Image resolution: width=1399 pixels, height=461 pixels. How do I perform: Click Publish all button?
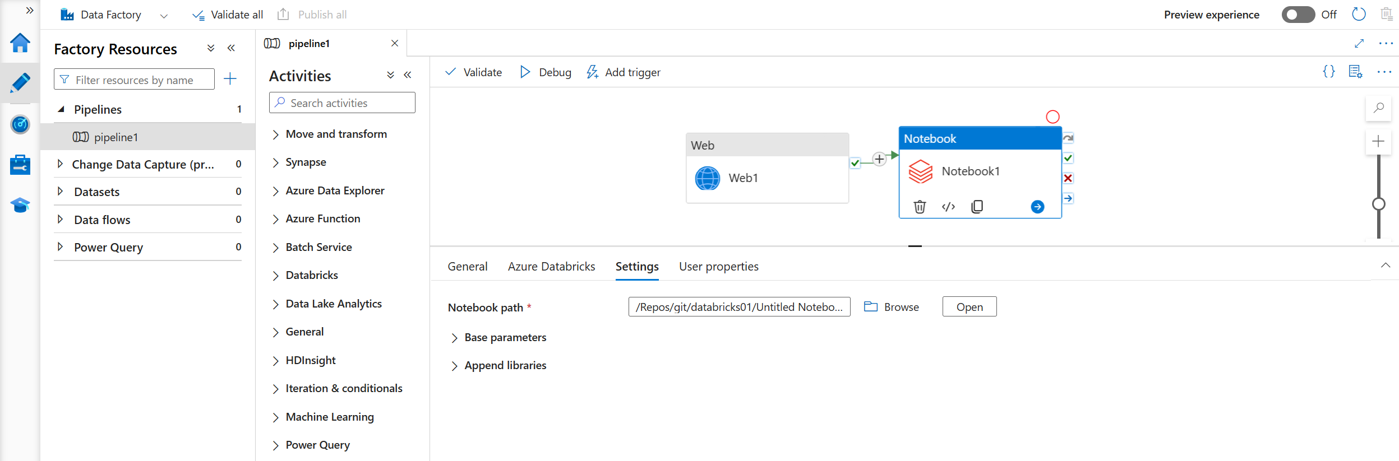click(312, 15)
